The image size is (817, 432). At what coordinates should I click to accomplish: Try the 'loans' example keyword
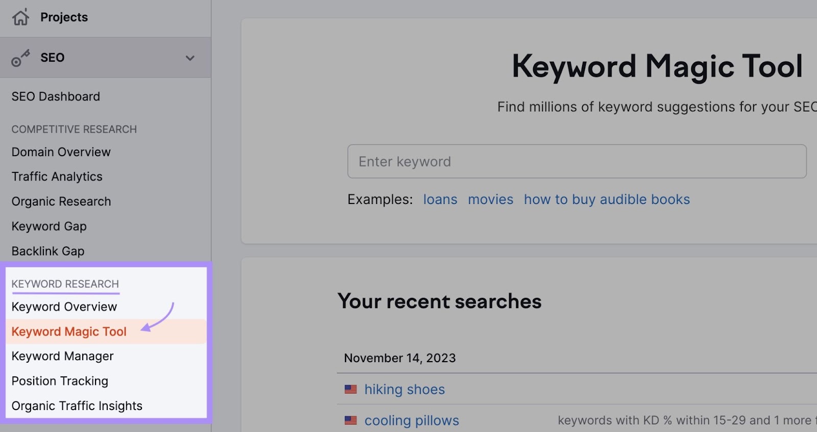point(440,199)
